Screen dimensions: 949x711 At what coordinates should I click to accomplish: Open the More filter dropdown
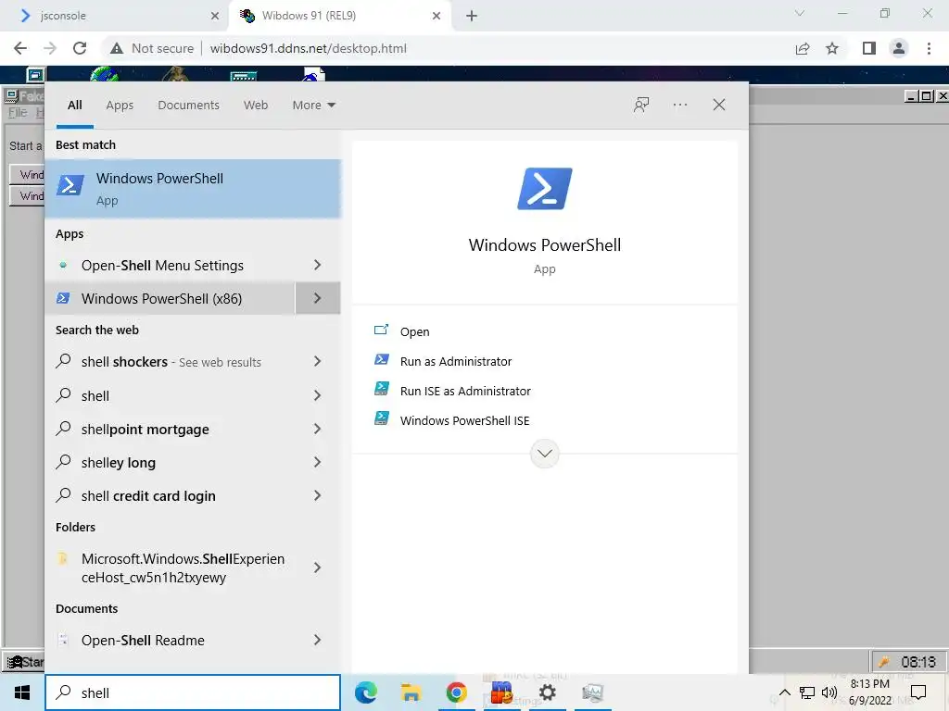coord(313,105)
